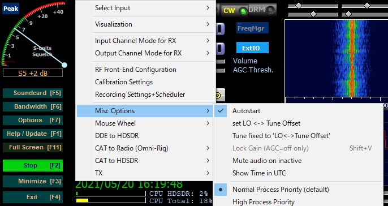The image size is (388, 206).
Task: Expand the Select Input submenu
Action: click(145, 8)
